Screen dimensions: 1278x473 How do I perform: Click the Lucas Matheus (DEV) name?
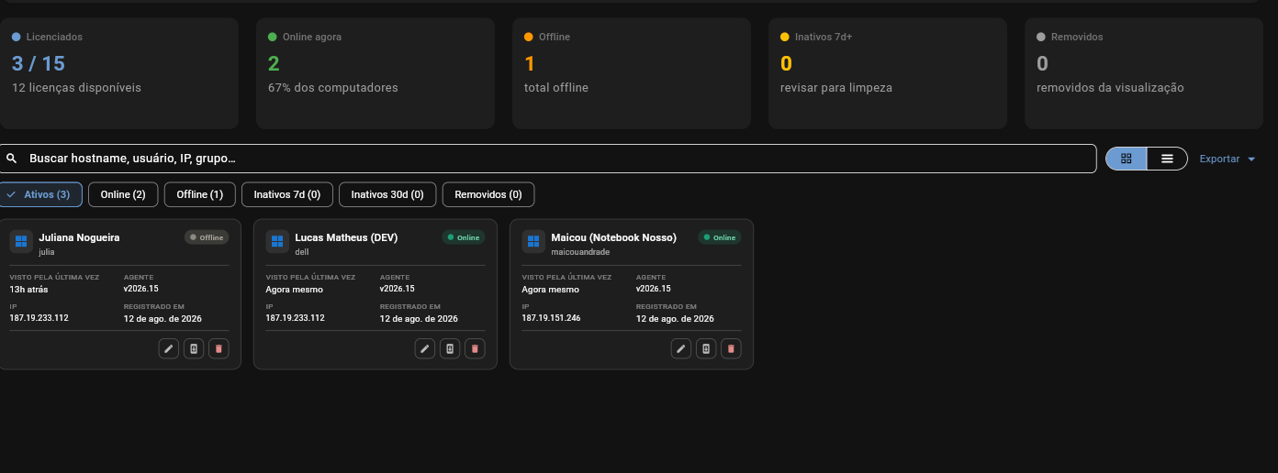click(346, 237)
